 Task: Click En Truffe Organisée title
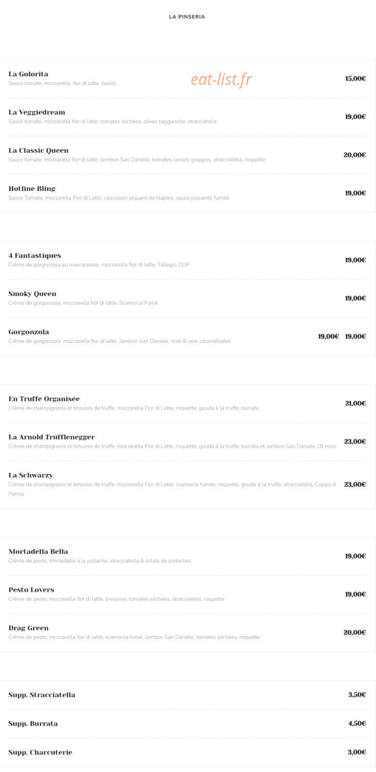click(x=44, y=398)
